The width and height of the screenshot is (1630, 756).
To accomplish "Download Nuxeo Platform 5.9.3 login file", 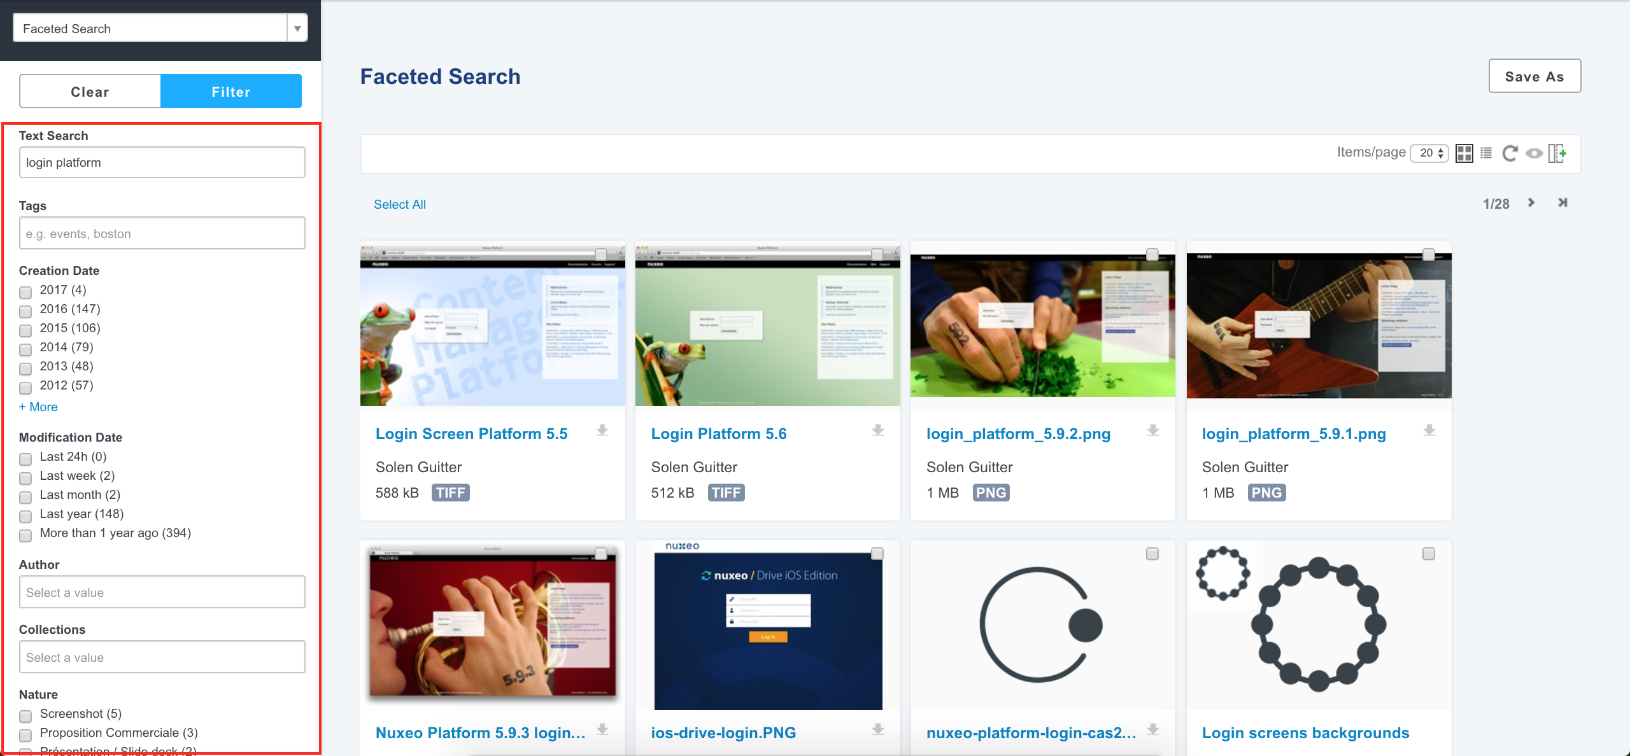I will click(602, 730).
